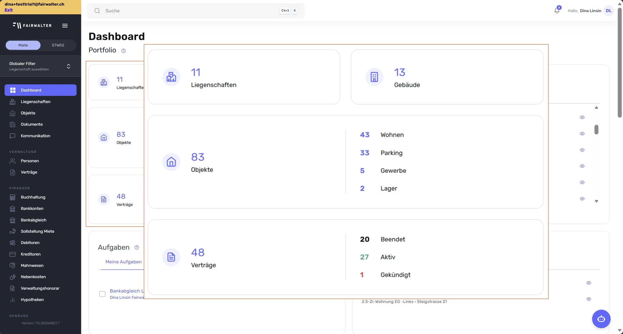Click the Bankkonten bank icon

click(x=12, y=209)
